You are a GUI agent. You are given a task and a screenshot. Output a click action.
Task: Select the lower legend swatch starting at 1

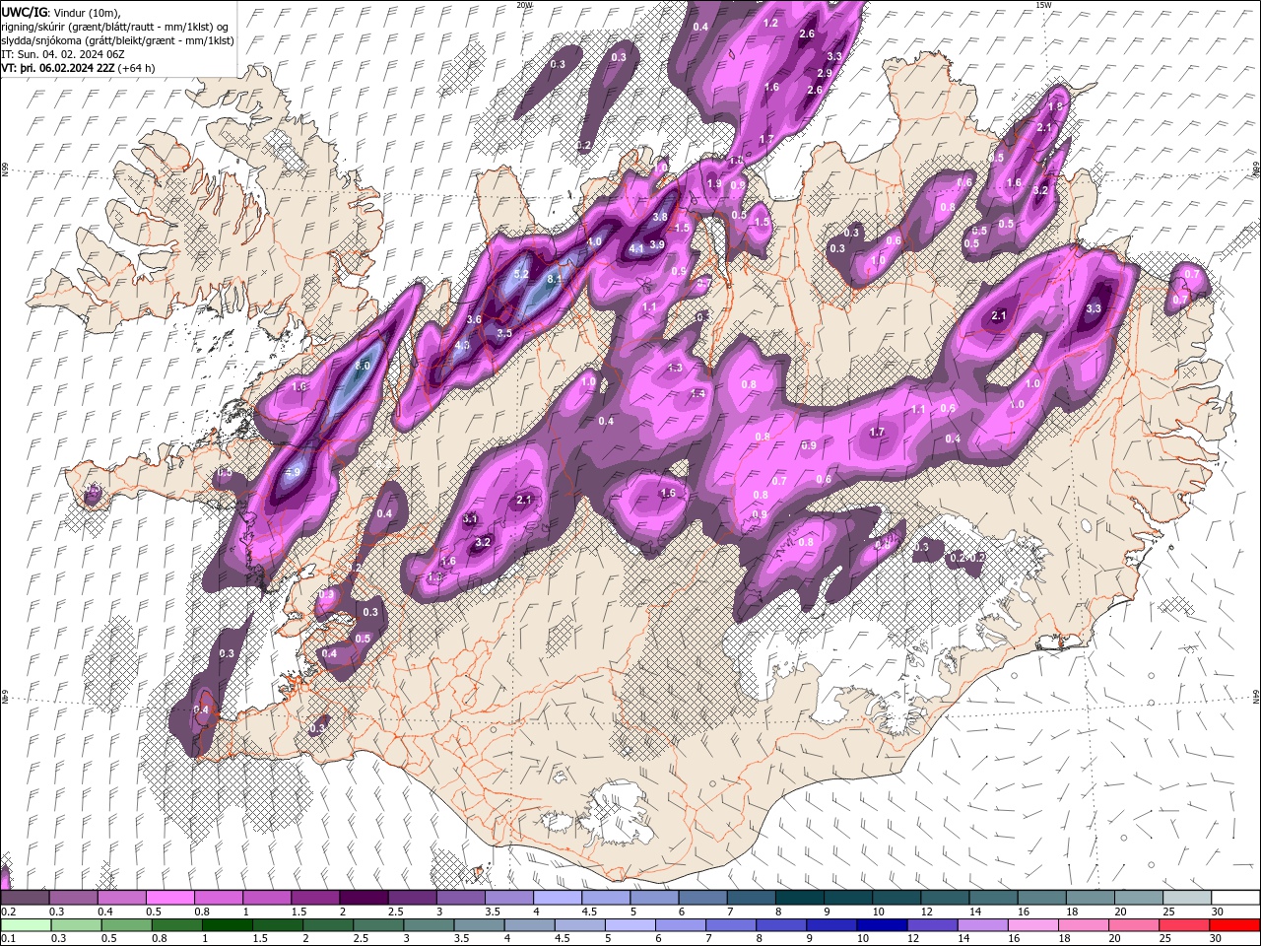pyautogui.click(x=227, y=924)
